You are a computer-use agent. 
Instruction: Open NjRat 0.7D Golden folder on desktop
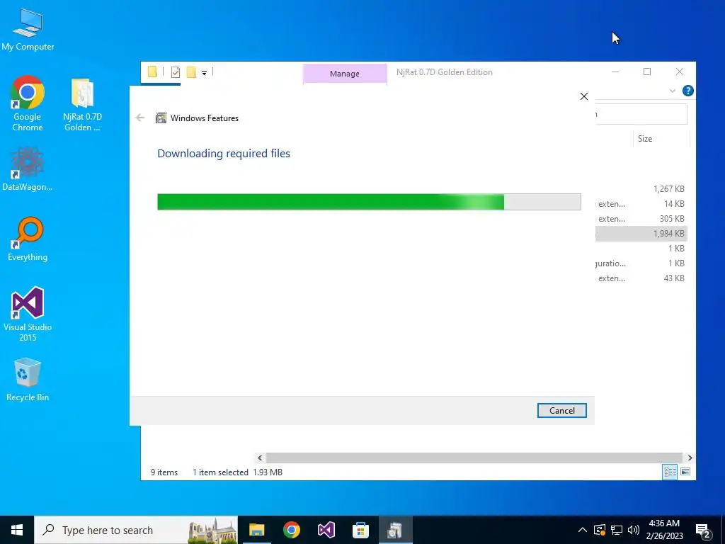(x=82, y=105)
